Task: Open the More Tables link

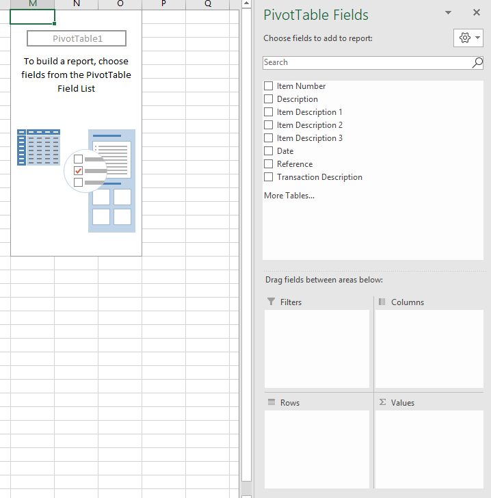Action: click(289, 196)
